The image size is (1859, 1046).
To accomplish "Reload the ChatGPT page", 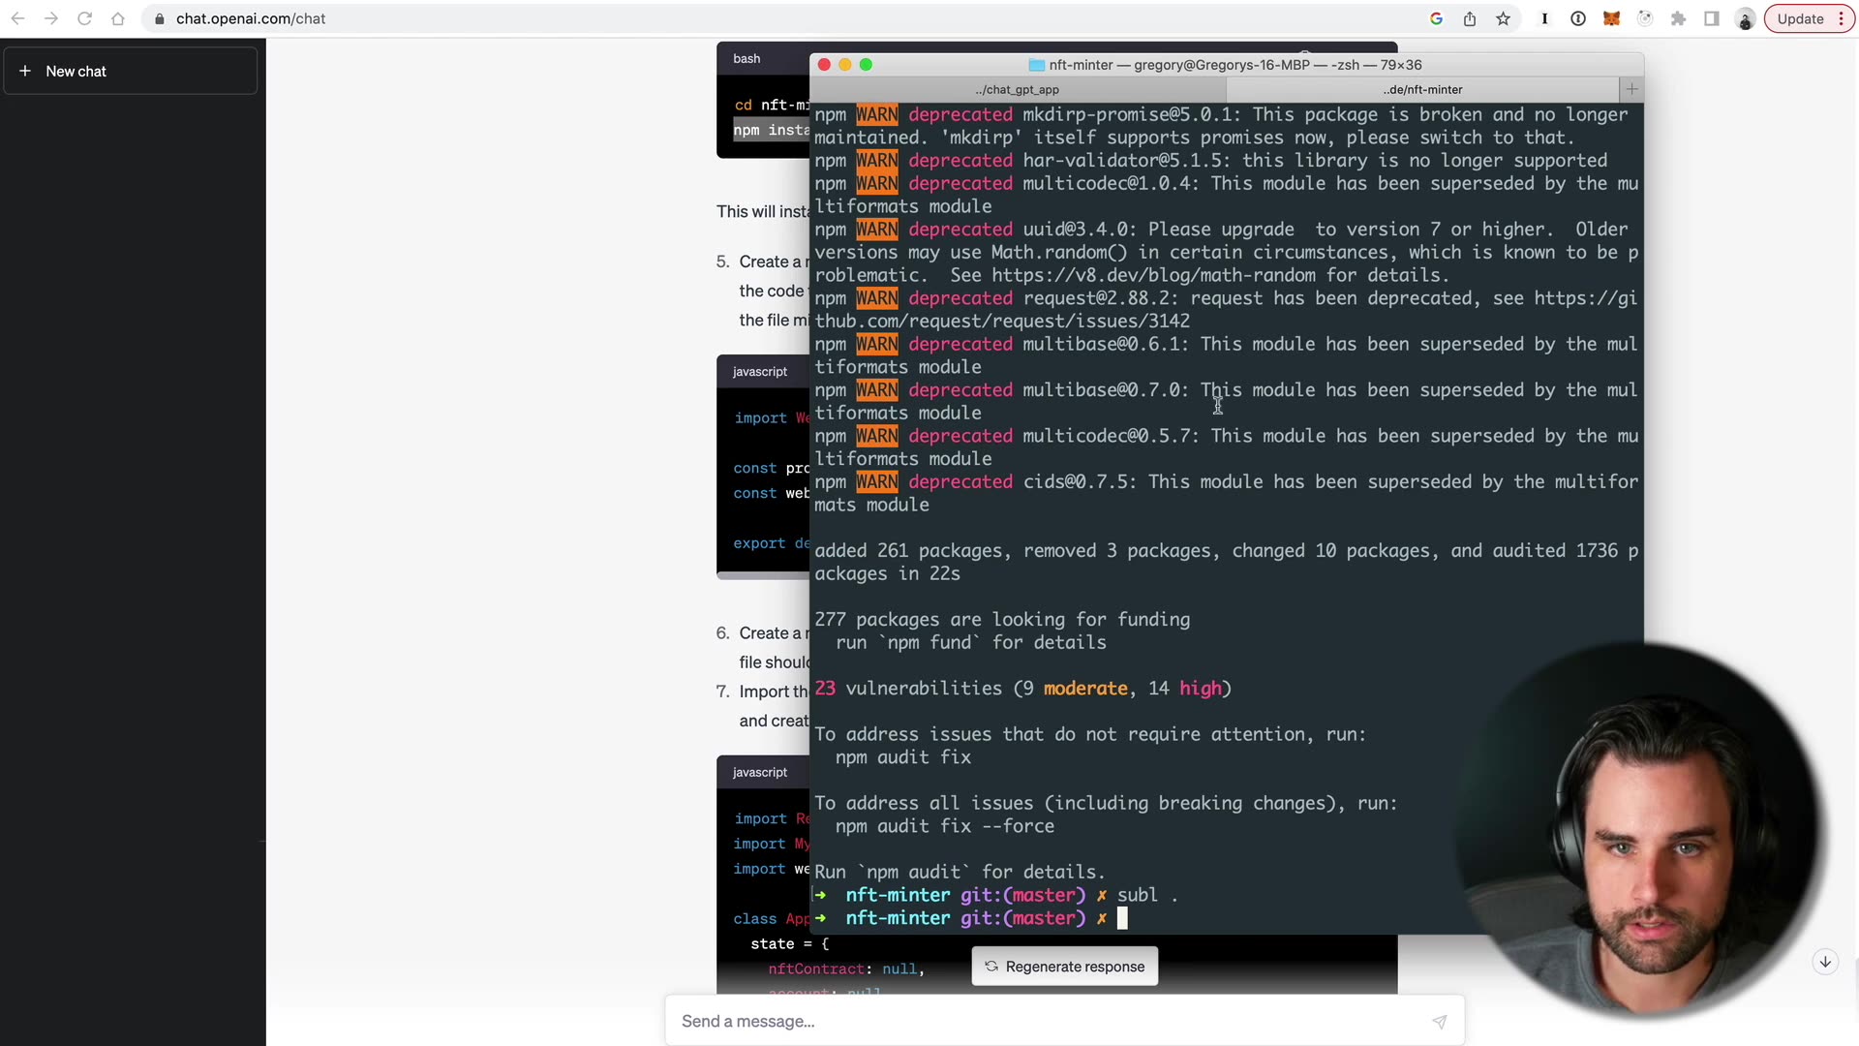I will [85, 18].
